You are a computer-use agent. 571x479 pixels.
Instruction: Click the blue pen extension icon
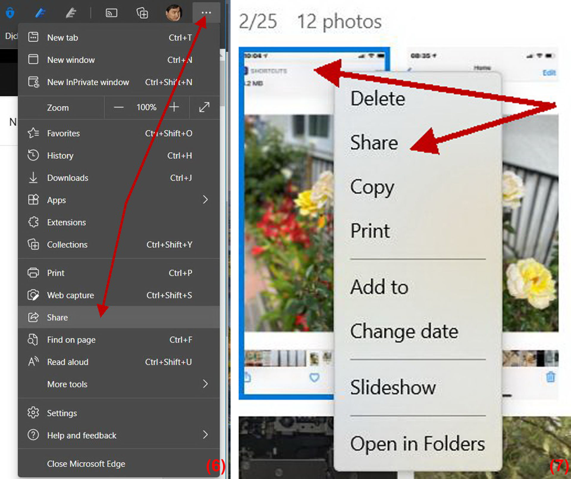point(40,13)
